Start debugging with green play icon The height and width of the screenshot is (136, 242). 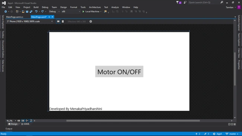click(x=83, y=12)
